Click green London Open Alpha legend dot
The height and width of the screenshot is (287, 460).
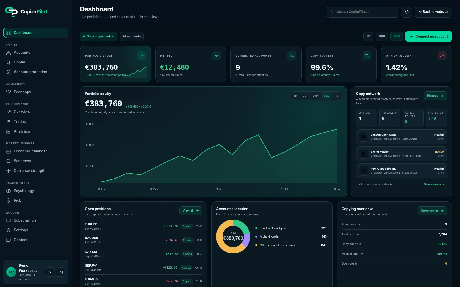[256, 228]
